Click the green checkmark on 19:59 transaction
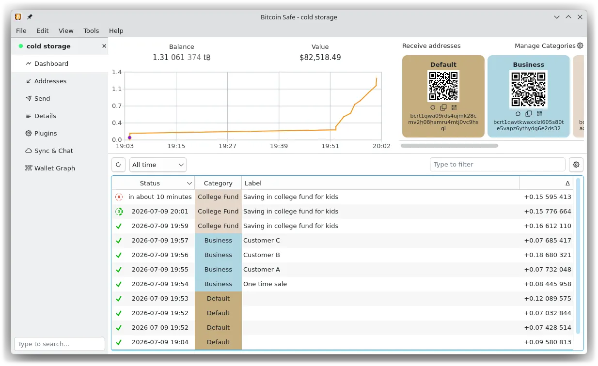598x366 pixels. coord(119,226)
